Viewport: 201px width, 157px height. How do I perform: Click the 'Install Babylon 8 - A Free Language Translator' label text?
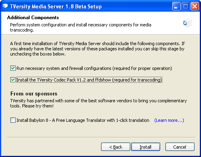[83, 120]
